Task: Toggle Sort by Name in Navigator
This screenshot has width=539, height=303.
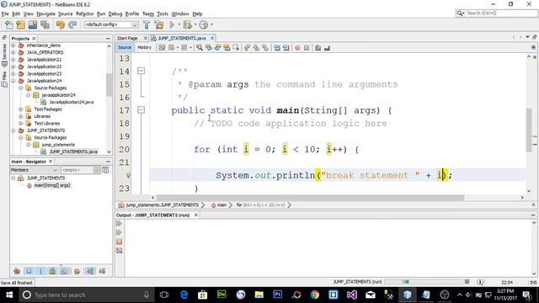Action: point(90,271)
